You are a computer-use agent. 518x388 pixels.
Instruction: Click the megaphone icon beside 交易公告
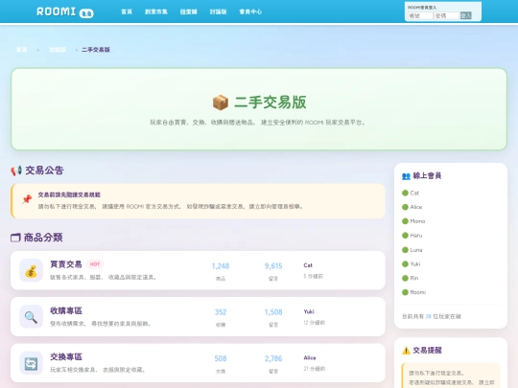(16, 171)
